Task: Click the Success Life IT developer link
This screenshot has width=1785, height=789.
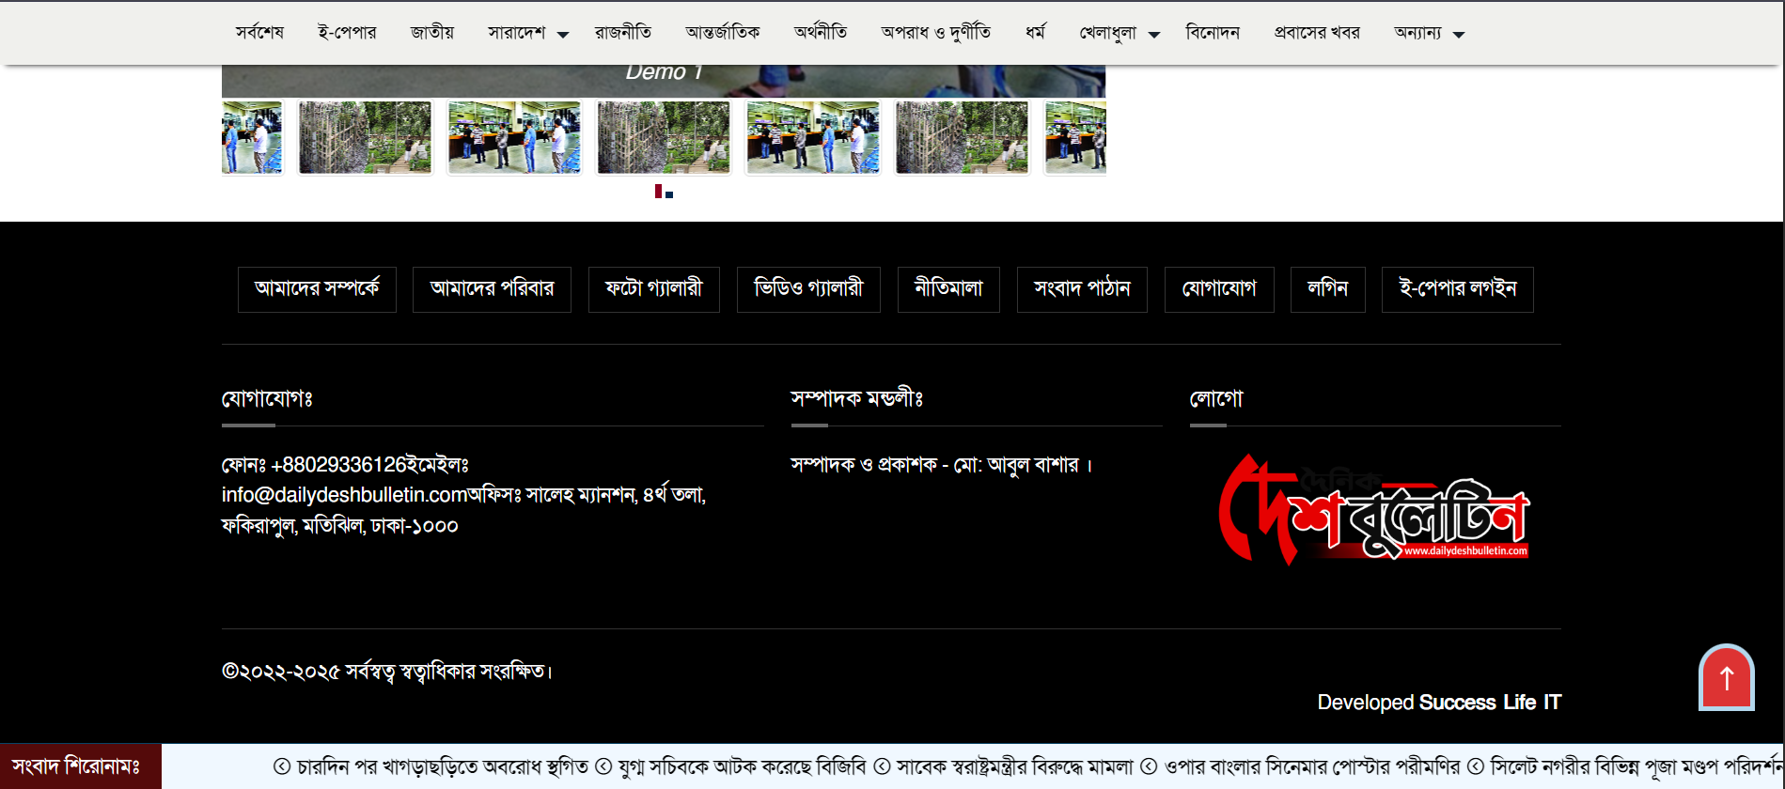Action: point(1489,703)
